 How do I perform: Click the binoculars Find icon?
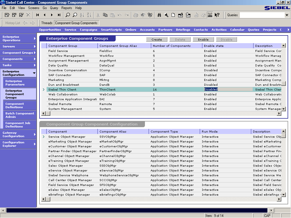click(x=159, y=15)
